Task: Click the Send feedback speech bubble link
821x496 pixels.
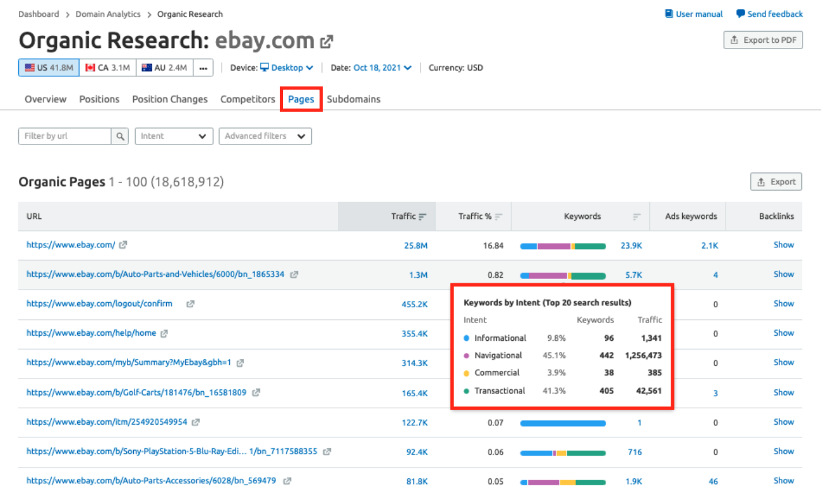Action: point(769,14)
